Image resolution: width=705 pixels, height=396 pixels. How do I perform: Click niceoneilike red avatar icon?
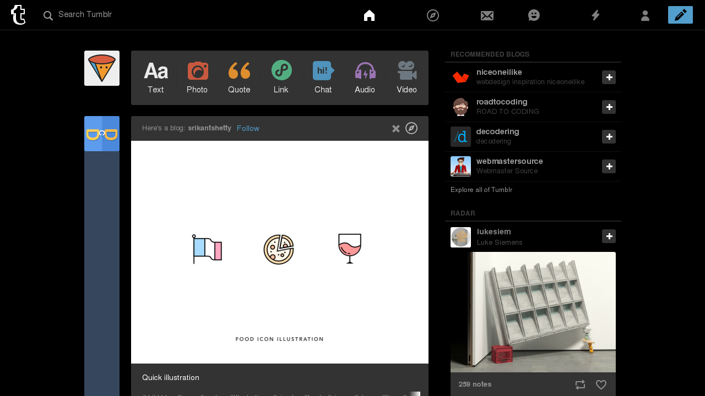click(x=460, y=78)
